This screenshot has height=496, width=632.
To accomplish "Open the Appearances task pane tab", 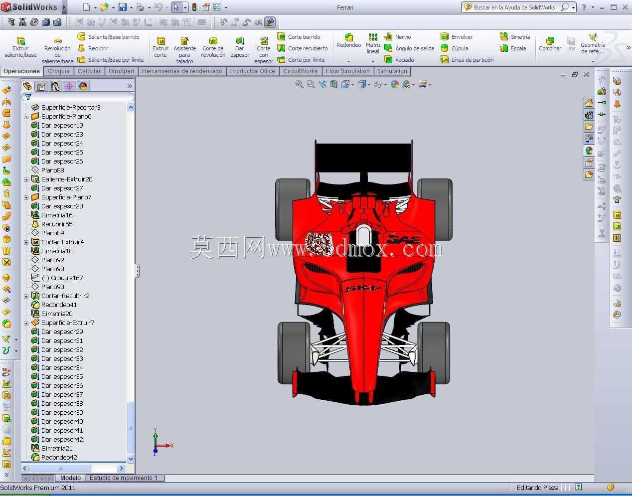I will coord(589,151).
